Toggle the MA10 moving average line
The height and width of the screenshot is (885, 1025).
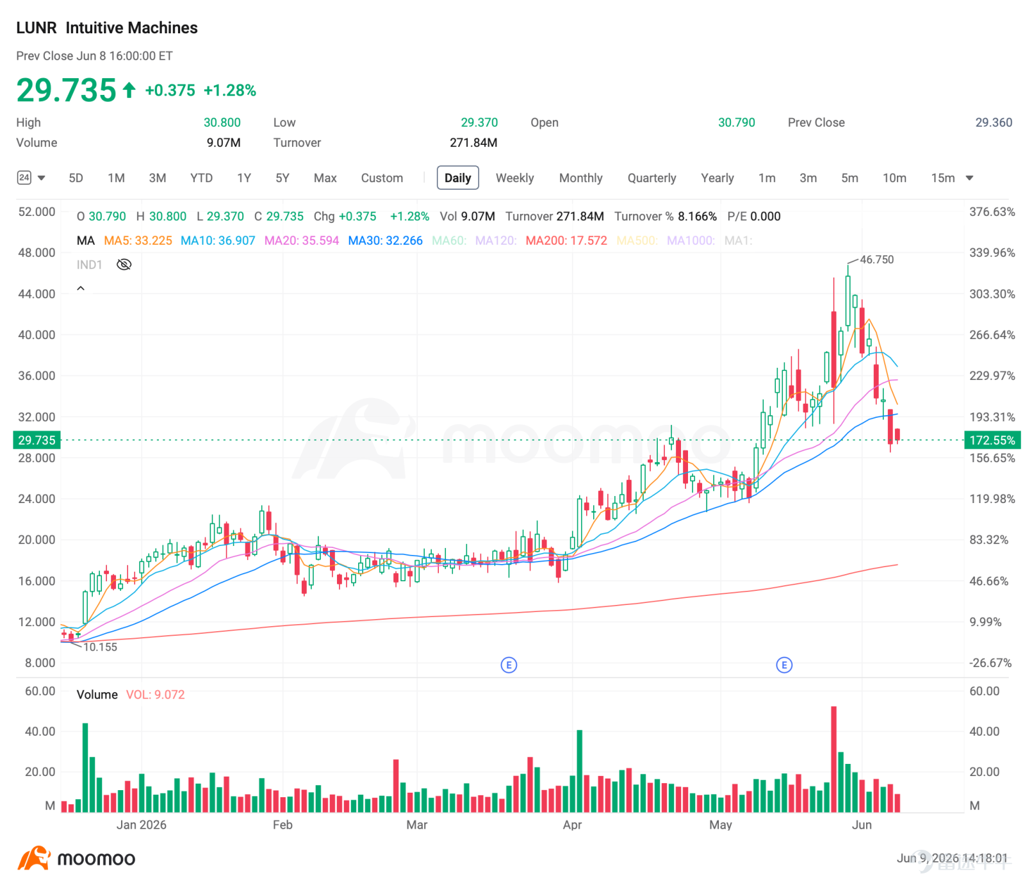point(218,241)
